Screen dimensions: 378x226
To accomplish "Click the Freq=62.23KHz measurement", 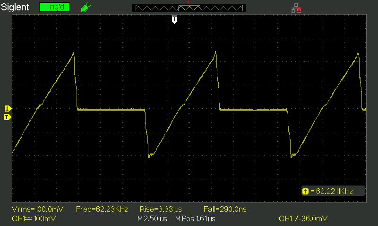I will [102, 209].
